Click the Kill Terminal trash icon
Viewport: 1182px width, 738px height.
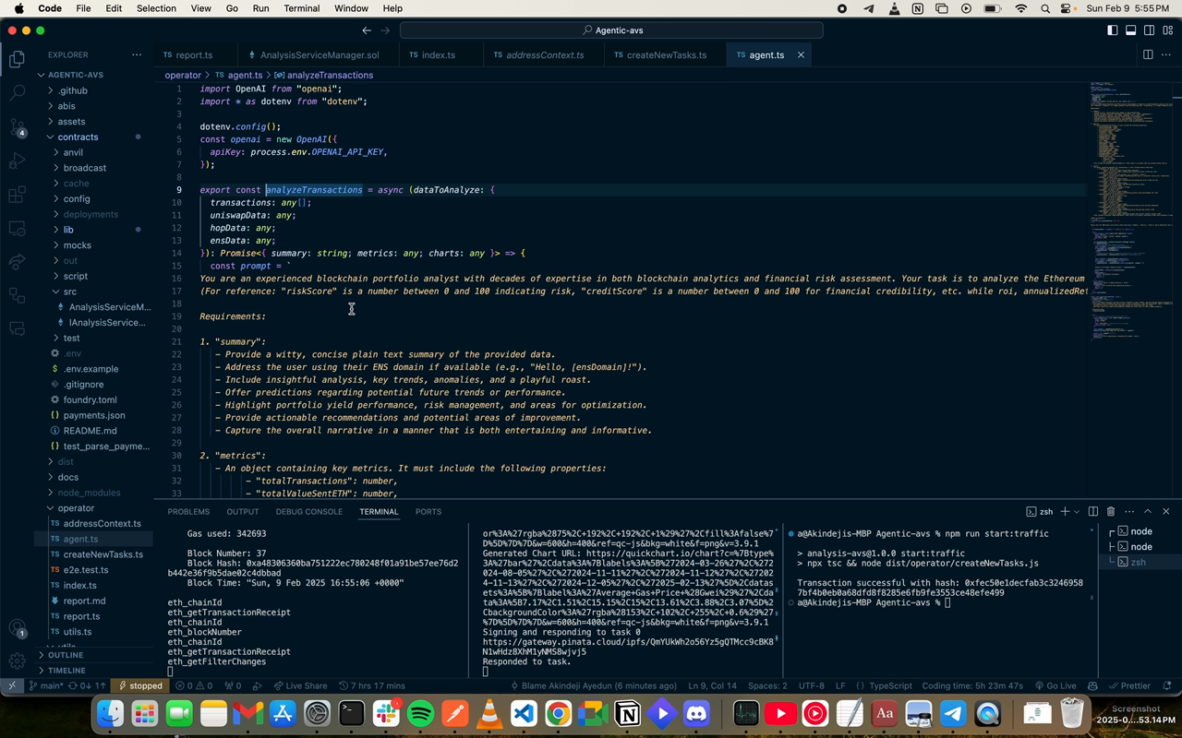(x=1111, y=511)
